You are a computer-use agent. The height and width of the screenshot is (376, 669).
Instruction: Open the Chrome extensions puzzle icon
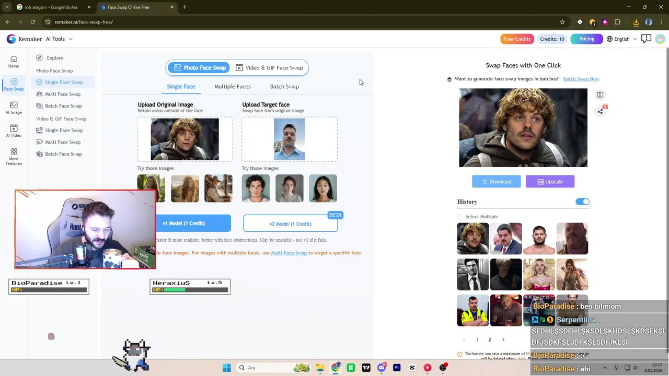618,22
